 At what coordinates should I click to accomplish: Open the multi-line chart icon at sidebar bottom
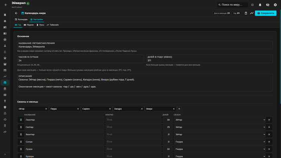coord(5,132)
